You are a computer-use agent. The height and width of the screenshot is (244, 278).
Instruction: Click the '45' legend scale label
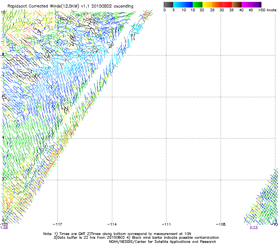251,10
